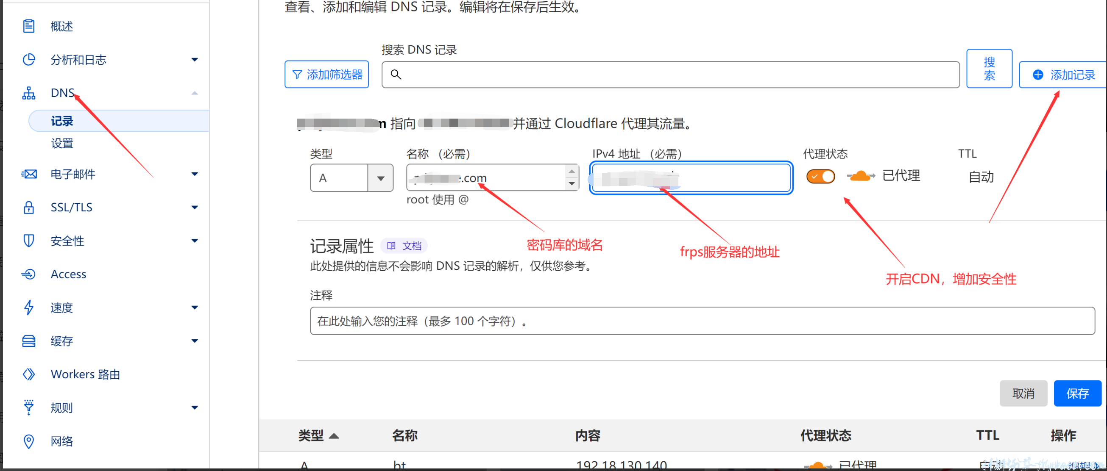Select the 概述 overview icon
The height and width of the screenshot is (471, 1107).
tap(28, 26)
